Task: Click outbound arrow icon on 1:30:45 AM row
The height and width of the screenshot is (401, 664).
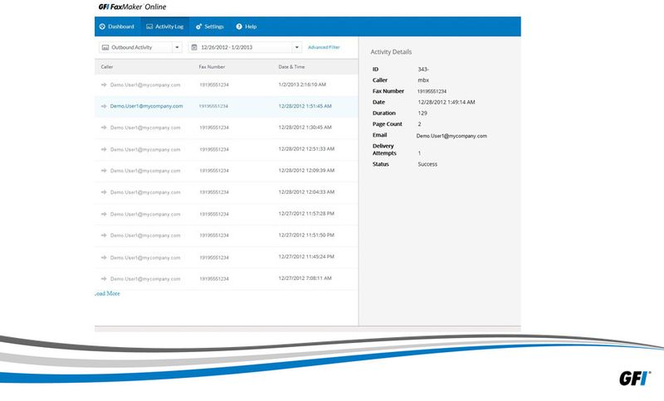Action: coord(104,128)
